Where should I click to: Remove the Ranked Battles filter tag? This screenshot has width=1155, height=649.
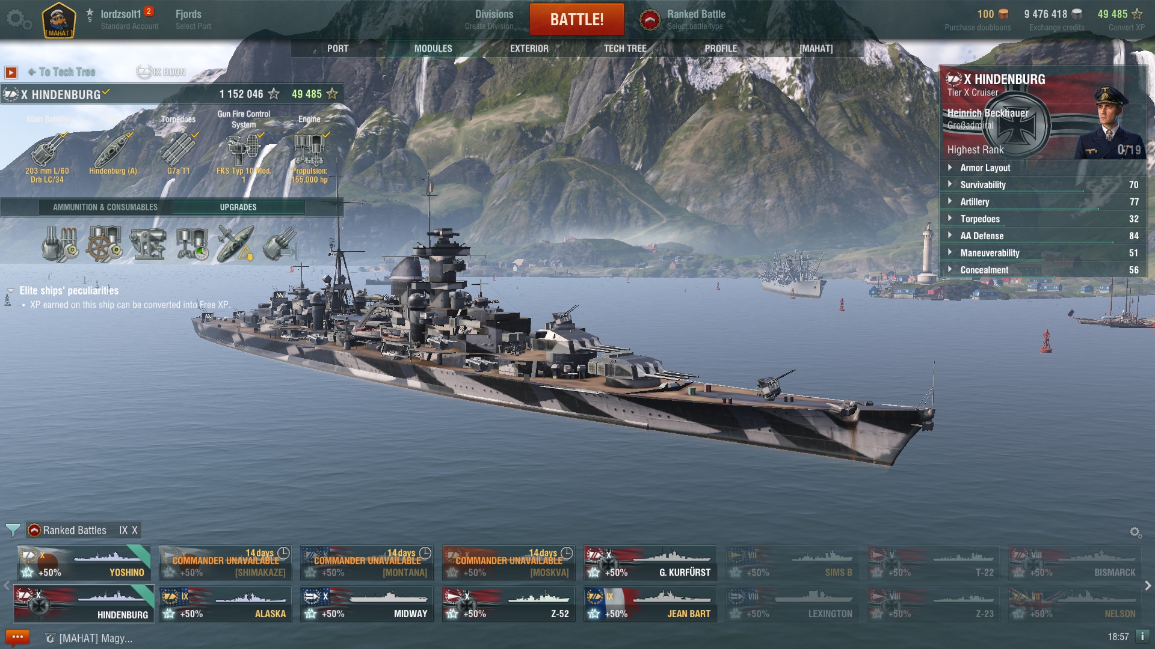83,530
